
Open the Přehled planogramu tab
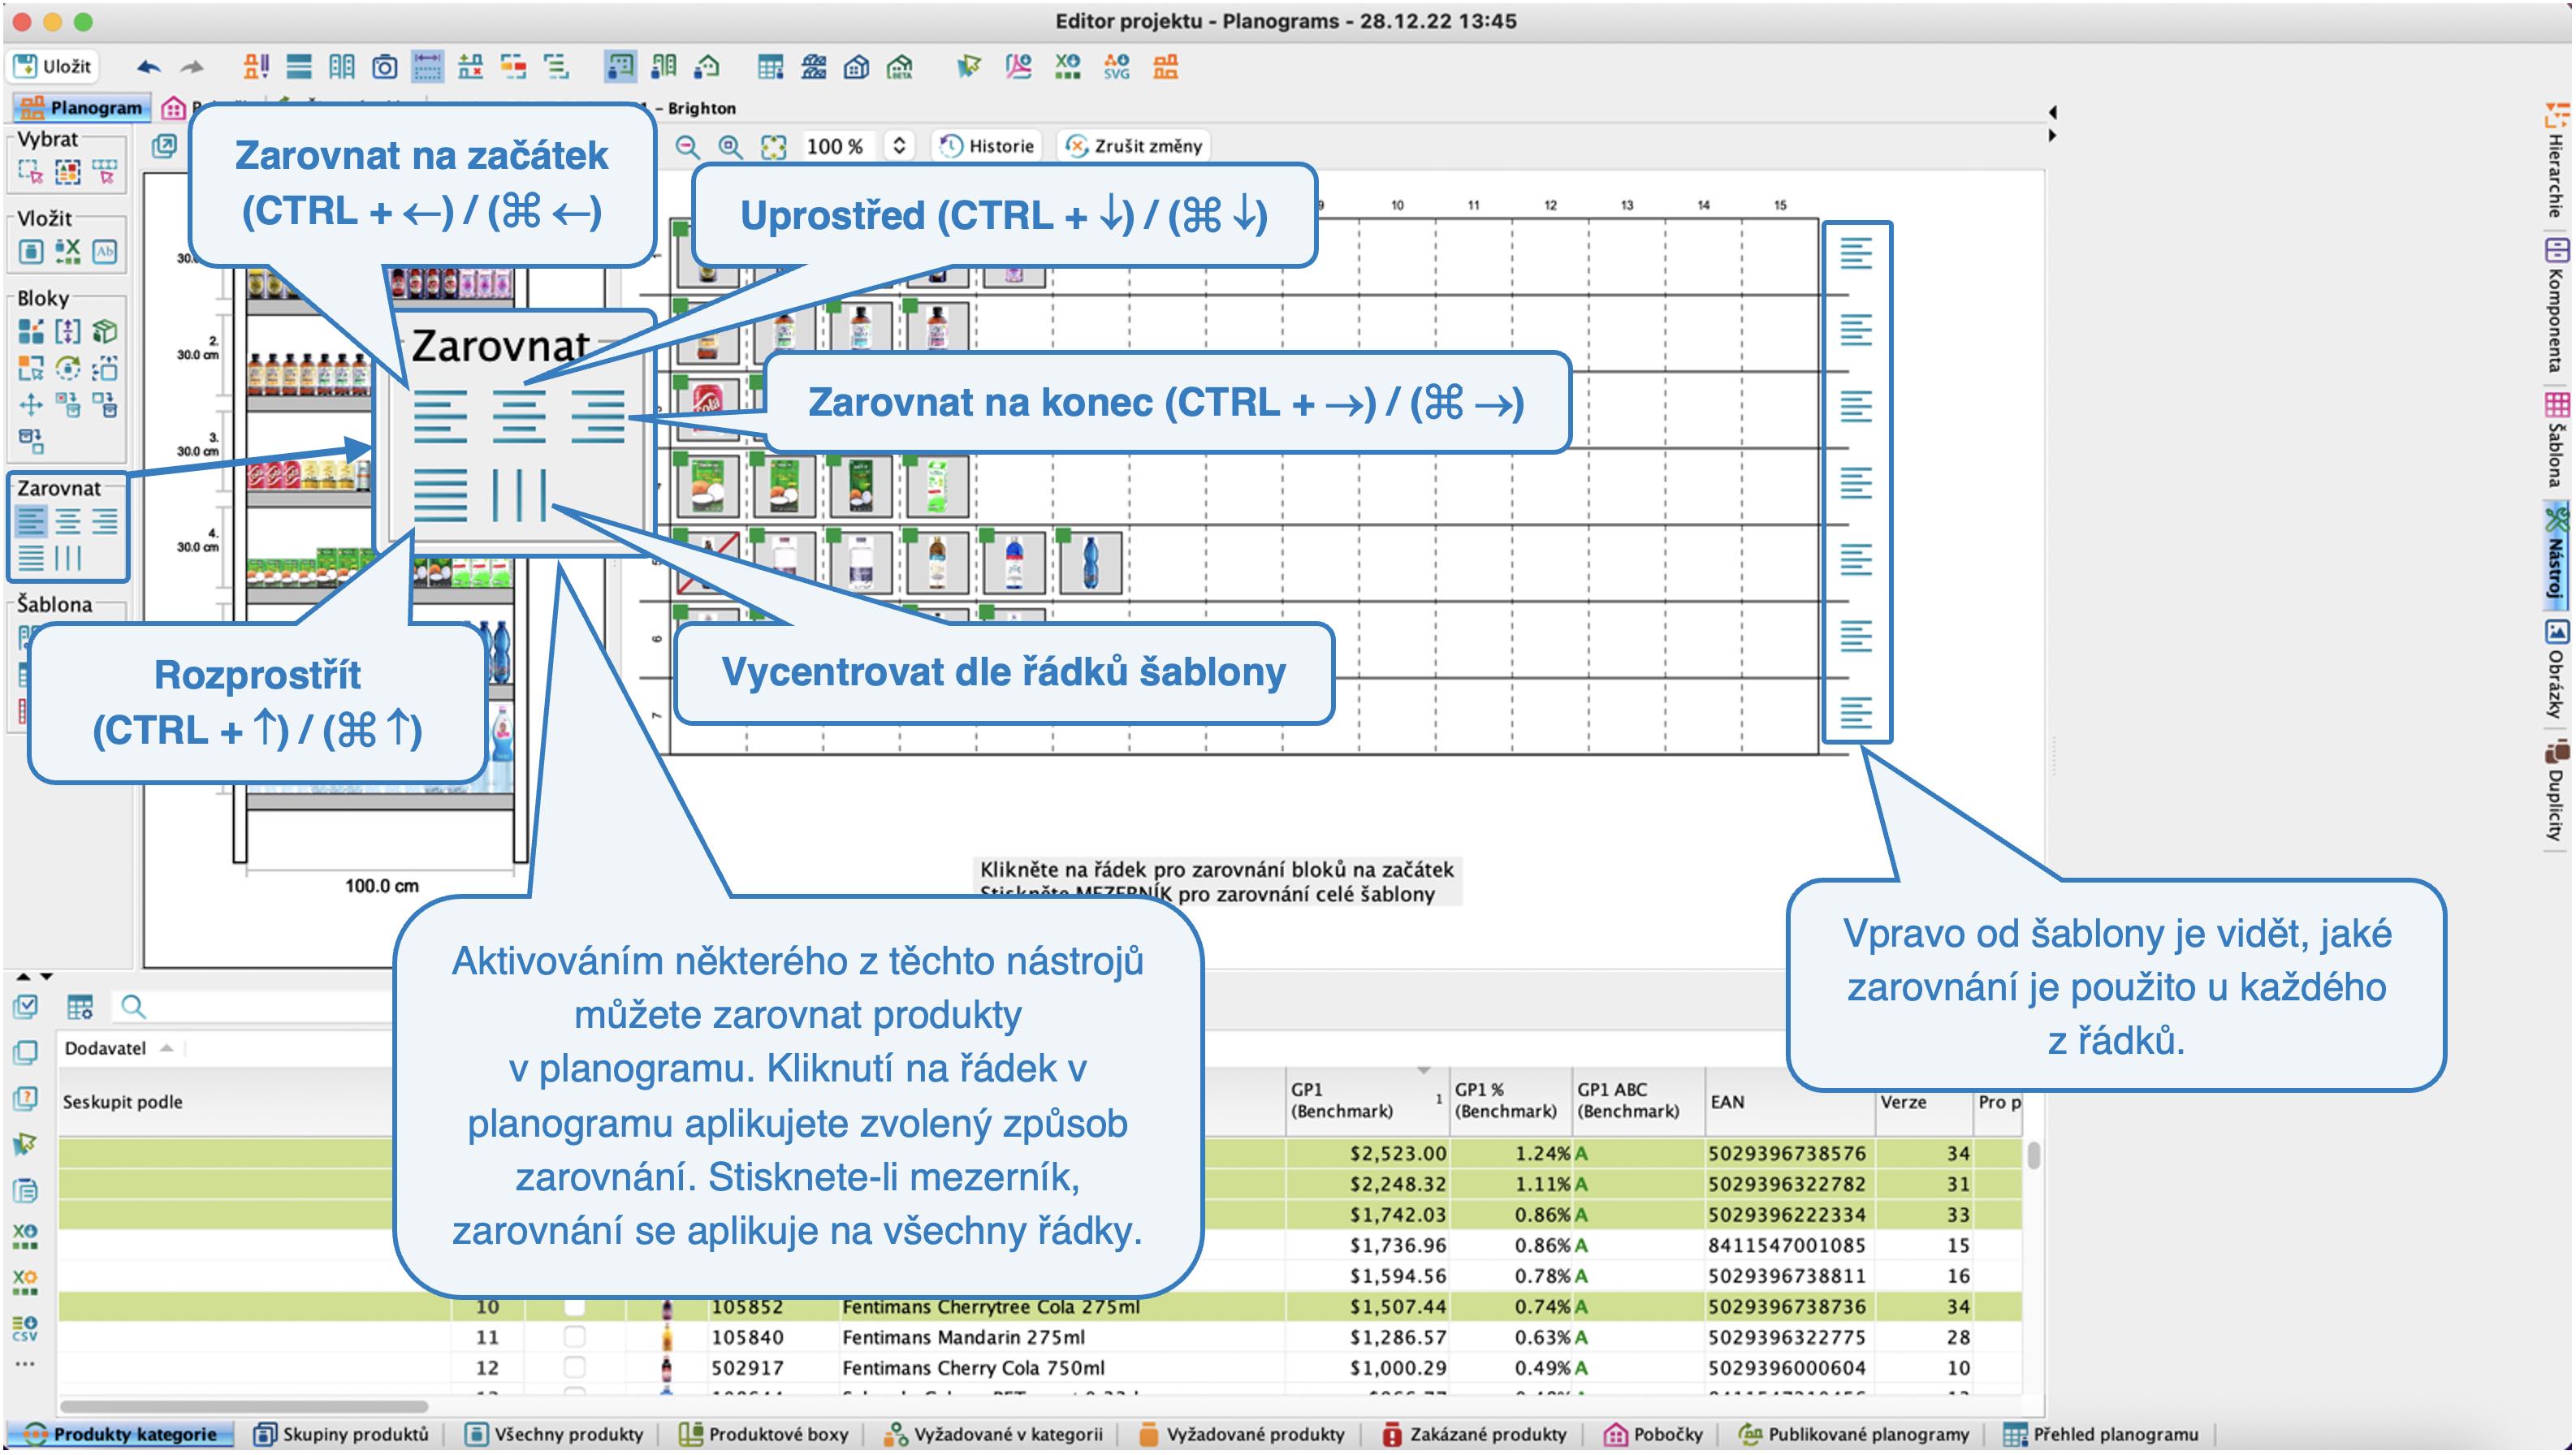tap(2102, 1433)
